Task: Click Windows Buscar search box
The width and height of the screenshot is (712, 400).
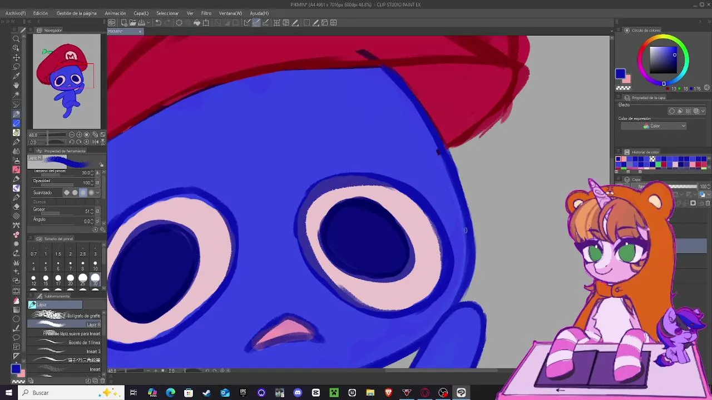Action: pos(72,393)
